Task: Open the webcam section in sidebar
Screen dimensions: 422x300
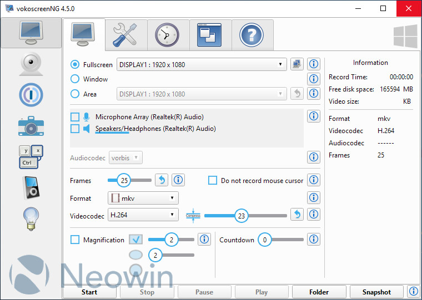Action: (x=31, y=64)
